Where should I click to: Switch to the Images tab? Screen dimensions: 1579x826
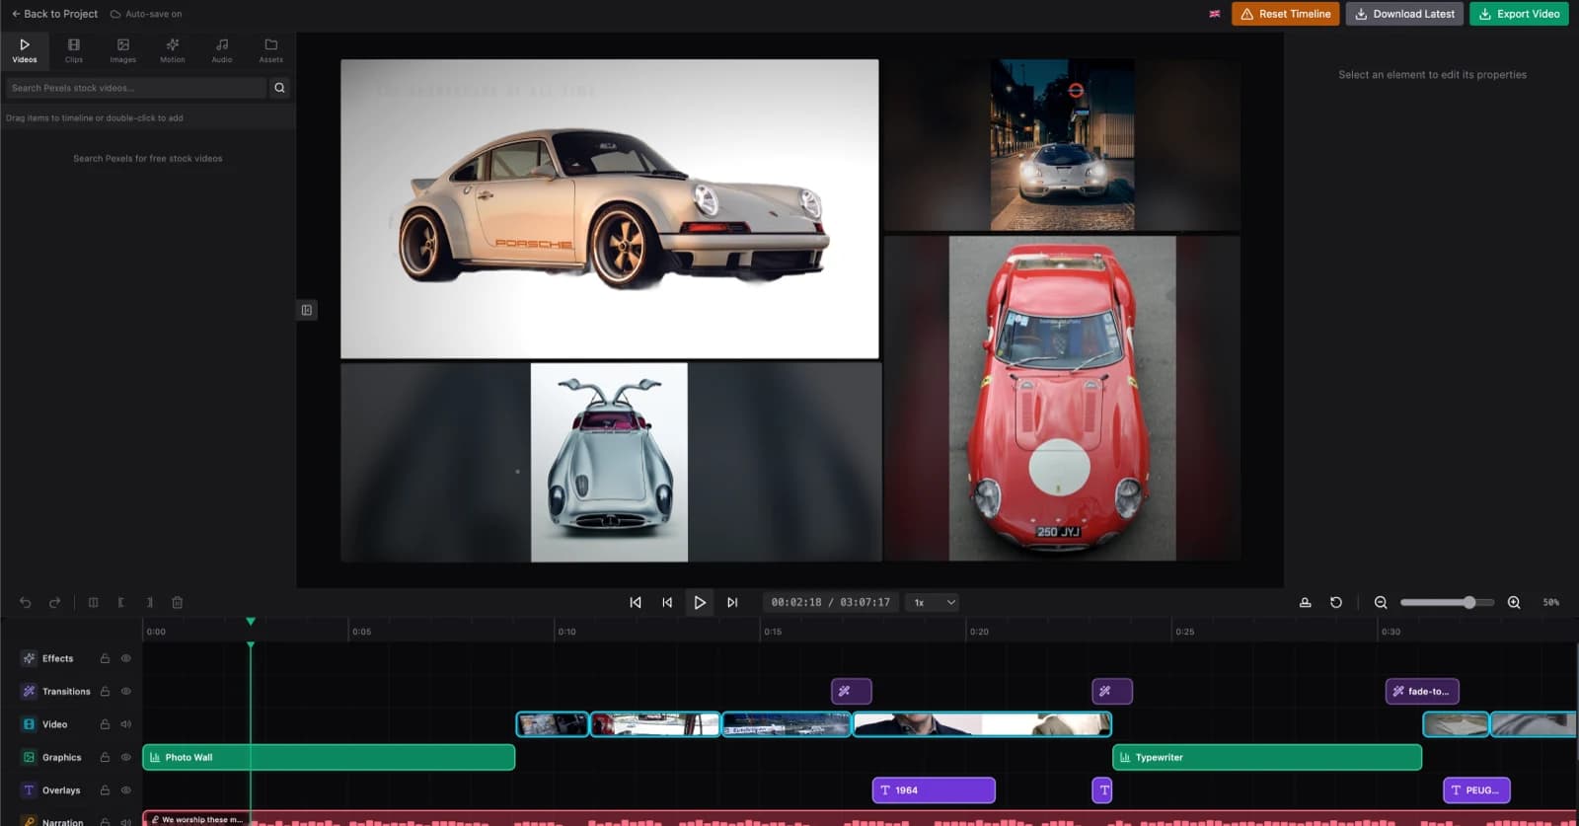point(123,50)
